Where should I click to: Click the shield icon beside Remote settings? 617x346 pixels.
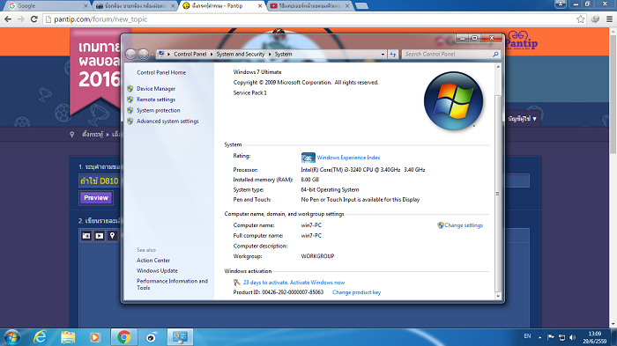pos(130,99)
